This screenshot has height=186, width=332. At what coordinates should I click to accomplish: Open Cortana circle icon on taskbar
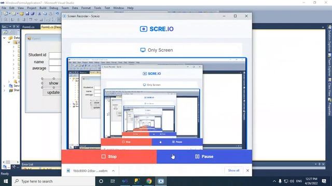pos(101,181)
